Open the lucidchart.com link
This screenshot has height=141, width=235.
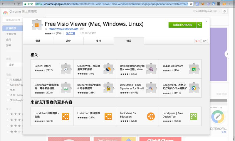coord(63,29)
